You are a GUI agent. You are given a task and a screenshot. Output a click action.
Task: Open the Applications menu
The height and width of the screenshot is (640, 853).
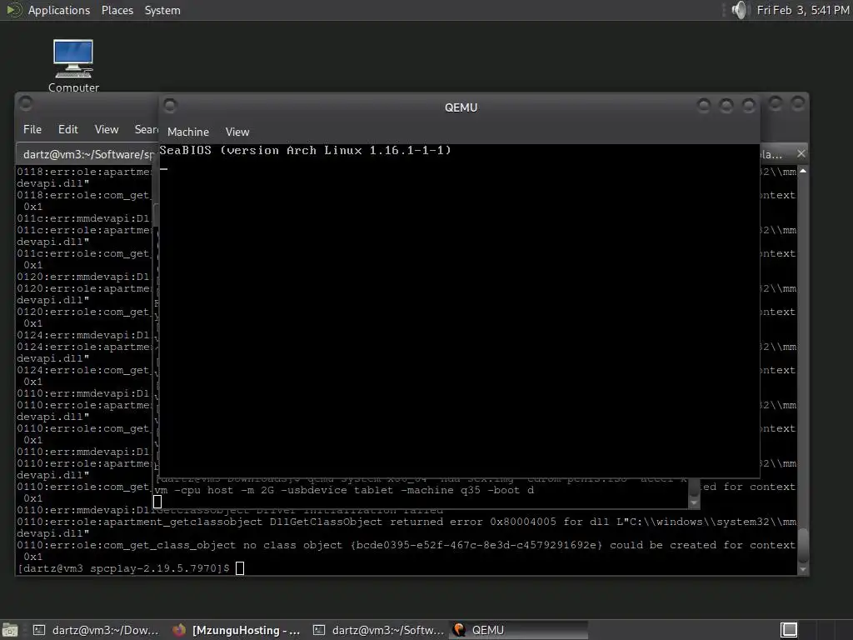(x=59, y=10)
